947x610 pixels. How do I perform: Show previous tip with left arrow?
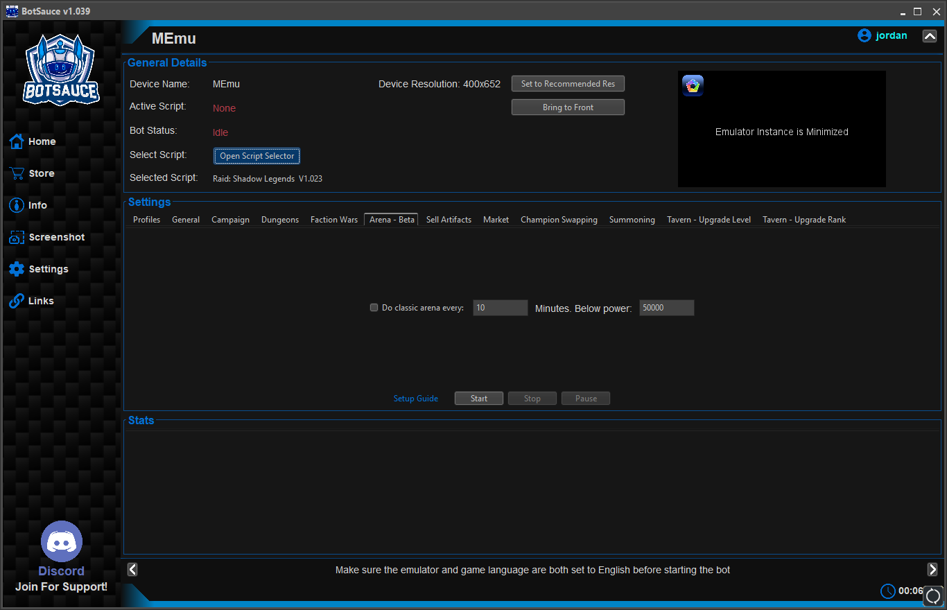coord(133,569)
